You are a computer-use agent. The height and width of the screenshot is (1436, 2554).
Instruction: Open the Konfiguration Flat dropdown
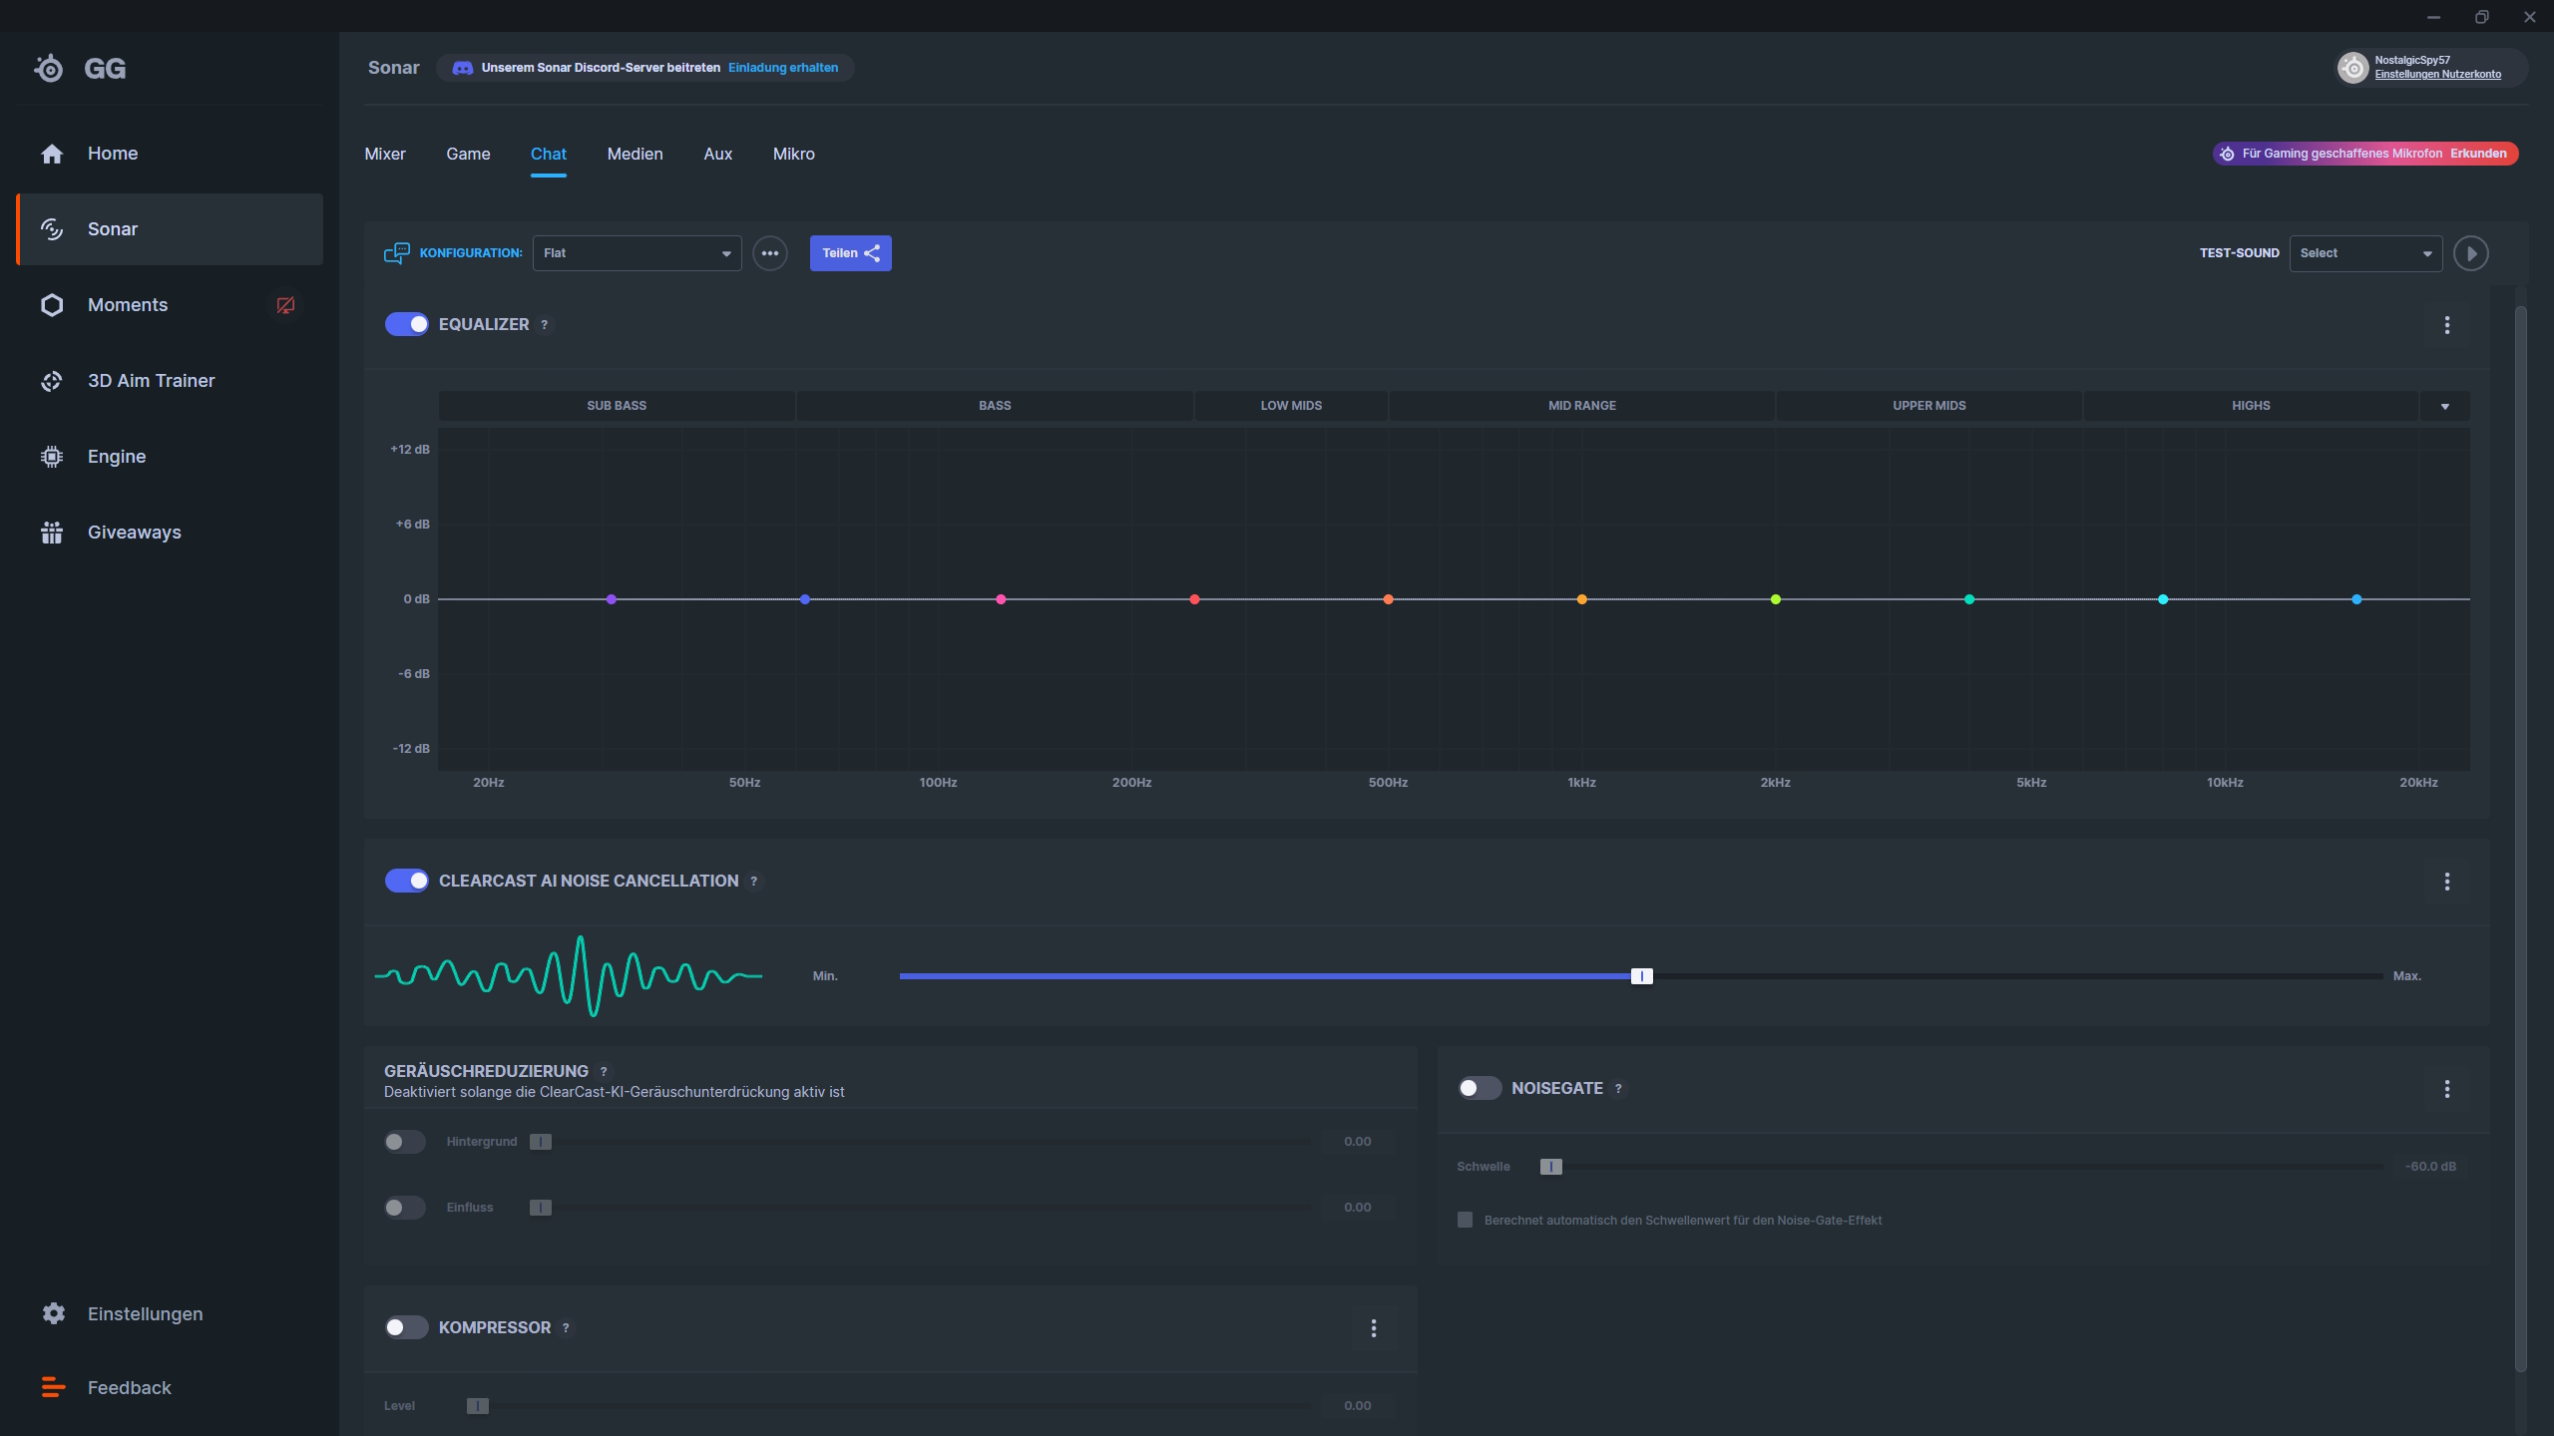[x=637, y=253]
